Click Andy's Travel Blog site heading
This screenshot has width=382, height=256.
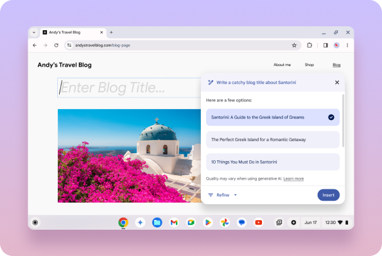65,65
